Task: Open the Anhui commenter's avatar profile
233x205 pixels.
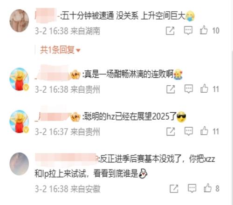Action: coord(19,164)
